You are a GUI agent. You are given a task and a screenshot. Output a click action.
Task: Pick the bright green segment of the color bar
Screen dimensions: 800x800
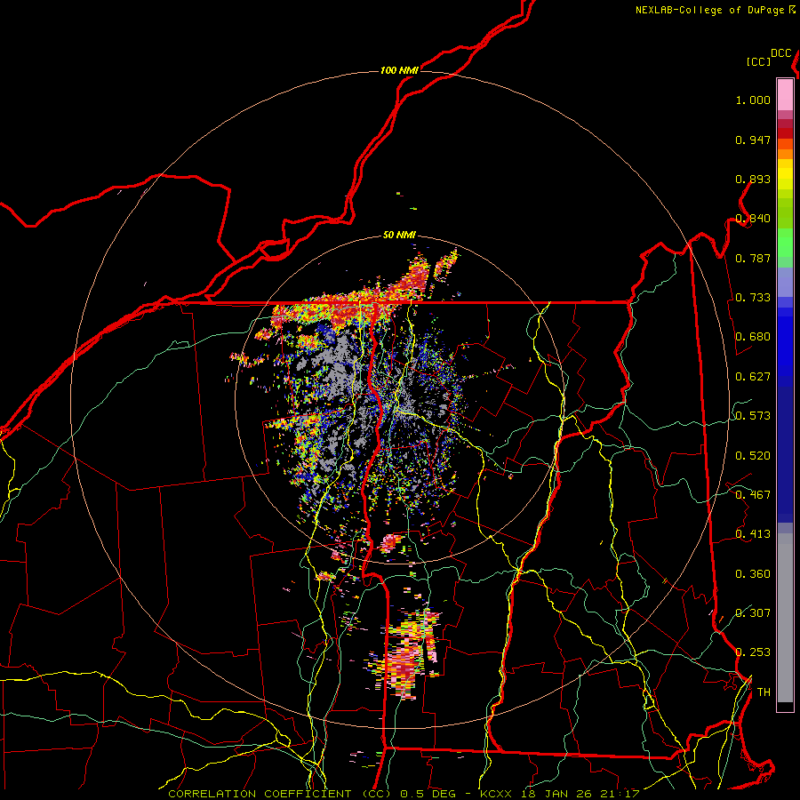pos(785,244)
